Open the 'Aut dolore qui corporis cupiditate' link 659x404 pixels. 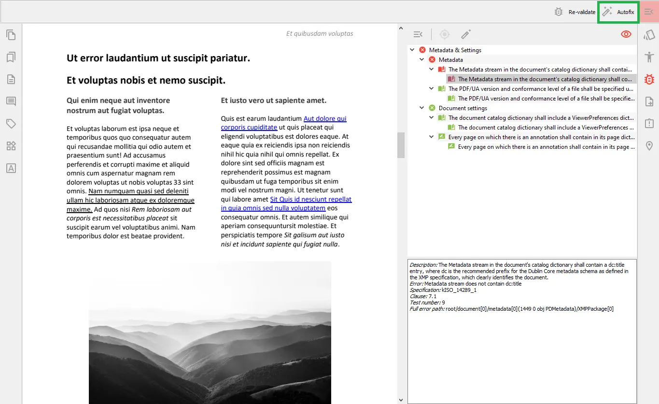pyautogui.click(x=284, y=123)
